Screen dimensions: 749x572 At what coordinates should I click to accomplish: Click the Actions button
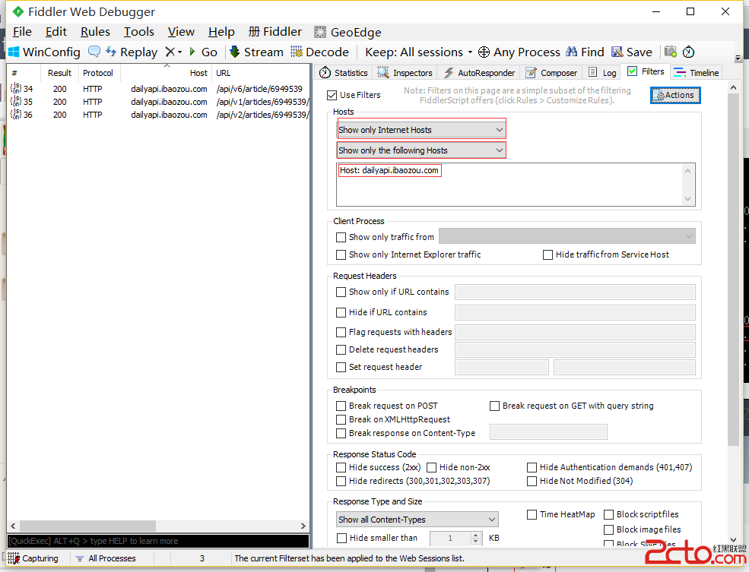click(x=675, y=95)
